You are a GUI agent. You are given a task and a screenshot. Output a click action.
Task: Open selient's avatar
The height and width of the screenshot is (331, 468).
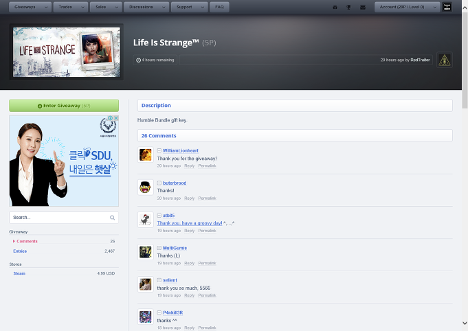coord(146,284)
